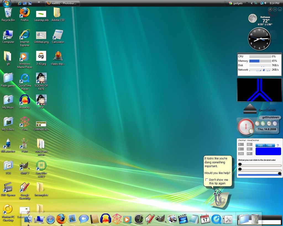Launch RKLauncher rocket desktop icon

(8, 146)
